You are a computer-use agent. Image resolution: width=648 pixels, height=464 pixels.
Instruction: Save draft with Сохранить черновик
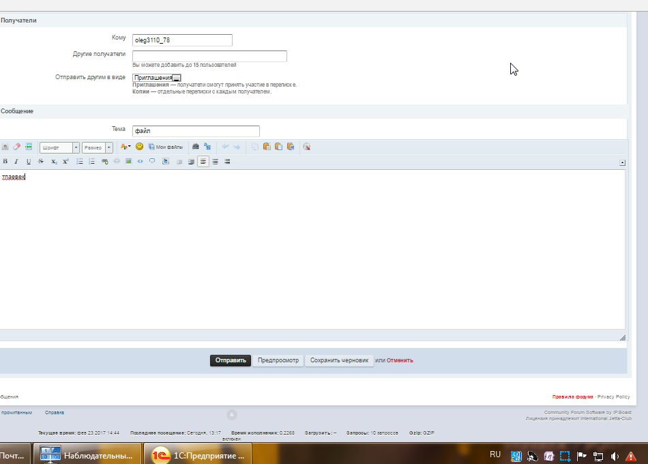point(339,360)
